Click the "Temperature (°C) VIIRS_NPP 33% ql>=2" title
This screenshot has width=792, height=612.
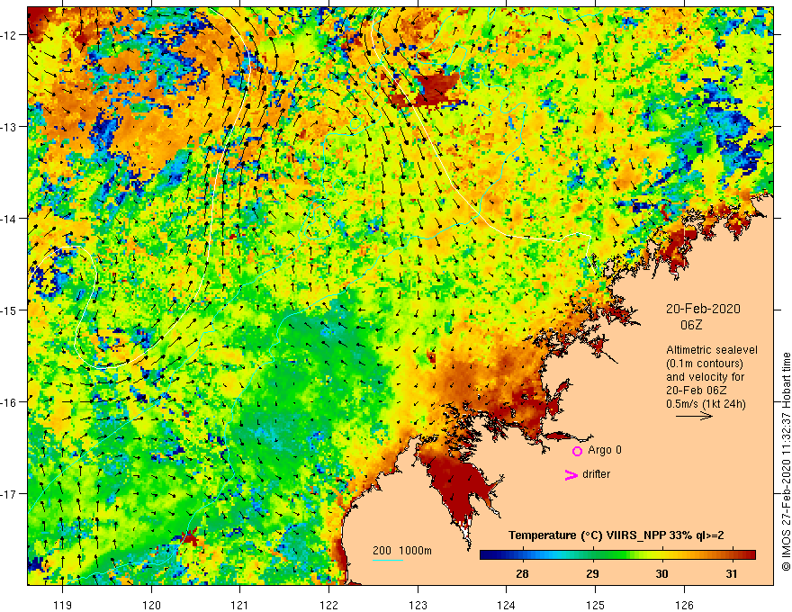pos(616,535)
